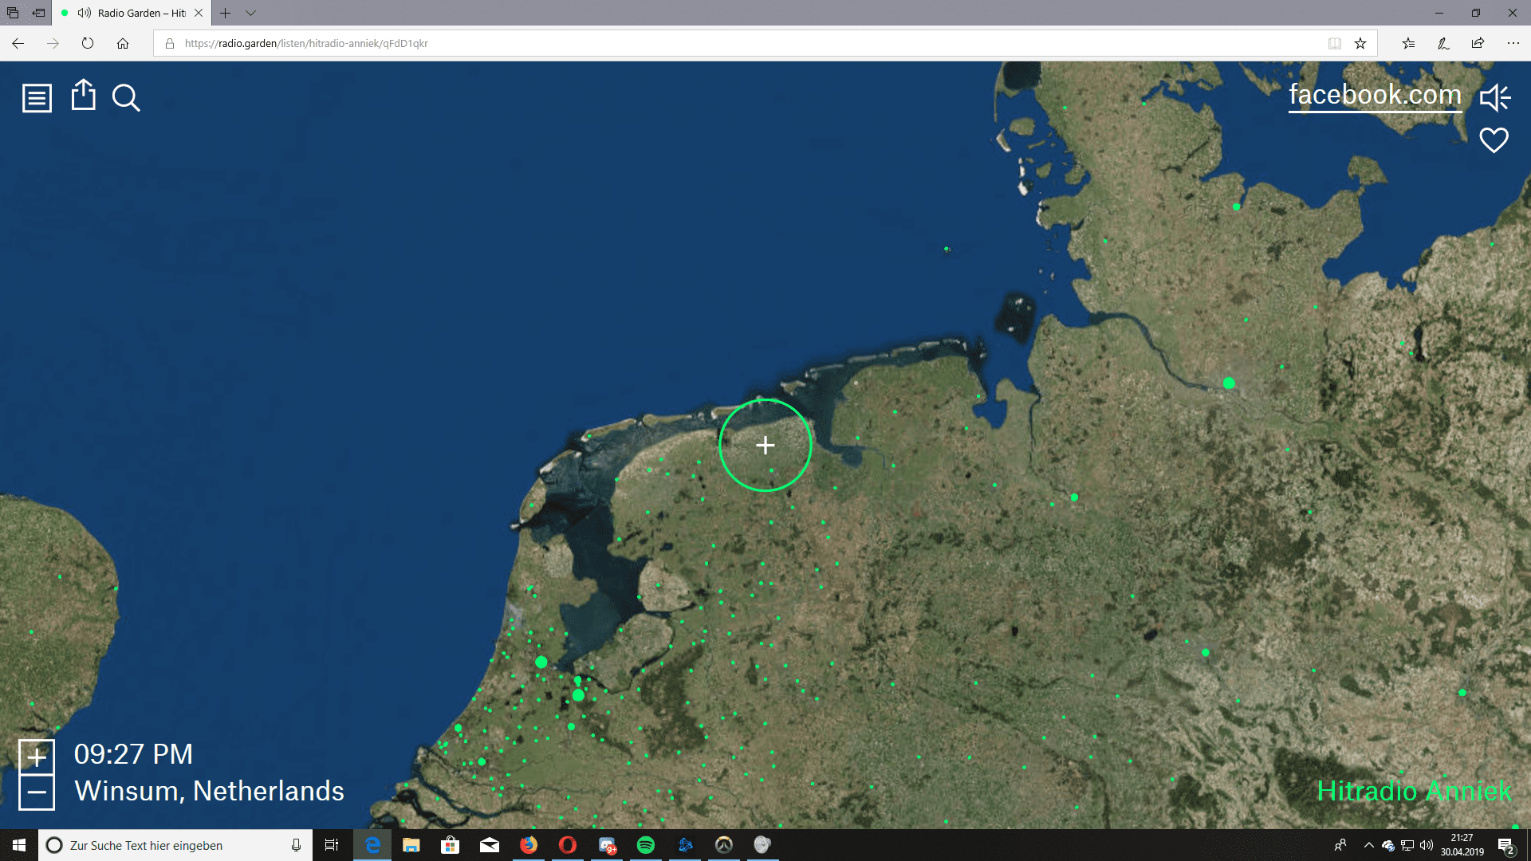
Task: Show hidden system tray icons
Action: [x=1368, y=845]
